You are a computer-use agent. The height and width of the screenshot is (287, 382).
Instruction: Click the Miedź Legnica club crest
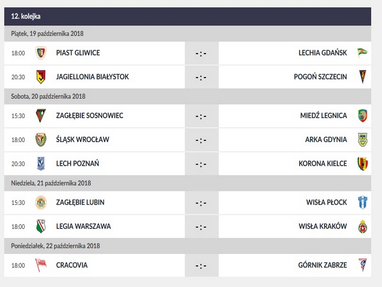pos(362,116)
